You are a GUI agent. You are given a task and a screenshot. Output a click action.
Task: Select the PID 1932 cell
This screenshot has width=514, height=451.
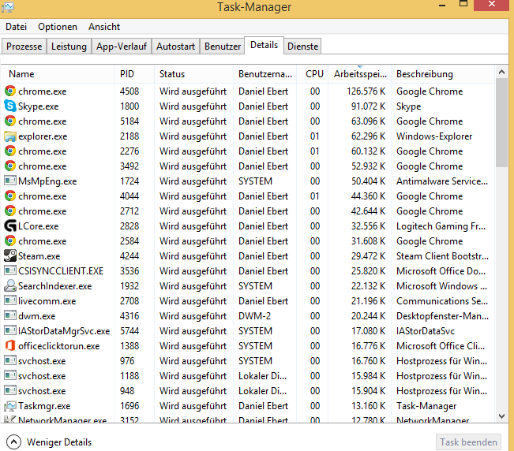[129, 286]
